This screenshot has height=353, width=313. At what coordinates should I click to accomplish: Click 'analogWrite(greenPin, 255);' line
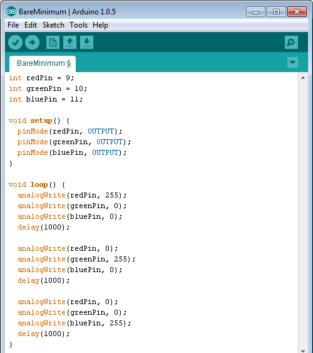[76, 259]
